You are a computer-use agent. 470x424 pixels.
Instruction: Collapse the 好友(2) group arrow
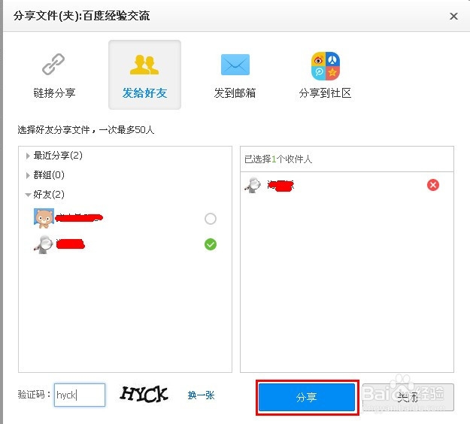pyautogui.click(x=28, y=195)
